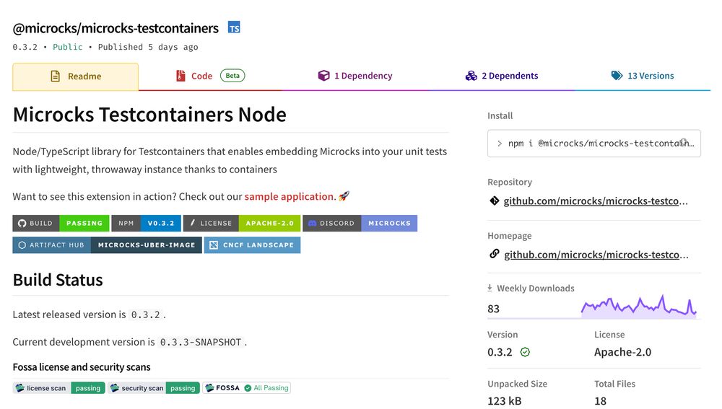Viewport: 722px width, 409px height.
Task: Click the Build Status heading
Action: 58,280
